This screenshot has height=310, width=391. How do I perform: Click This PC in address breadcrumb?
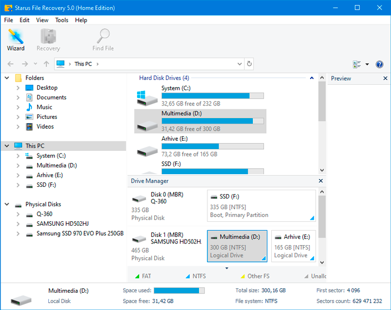coord(83,64)
